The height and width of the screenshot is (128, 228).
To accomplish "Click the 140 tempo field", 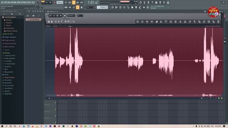I will click(x=59, y=2).
